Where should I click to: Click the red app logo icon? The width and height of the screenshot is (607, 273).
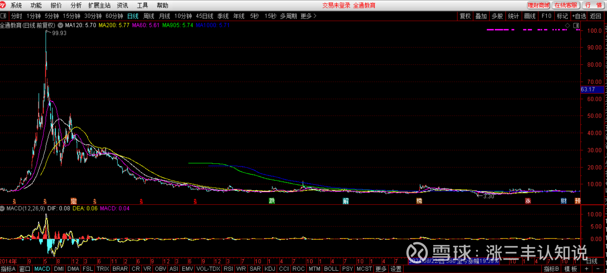click(x=3, y=5)
